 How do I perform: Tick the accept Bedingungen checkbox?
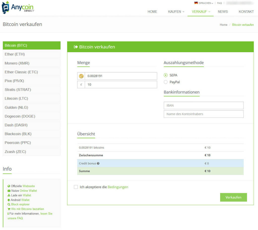click(x=76, y=187)
